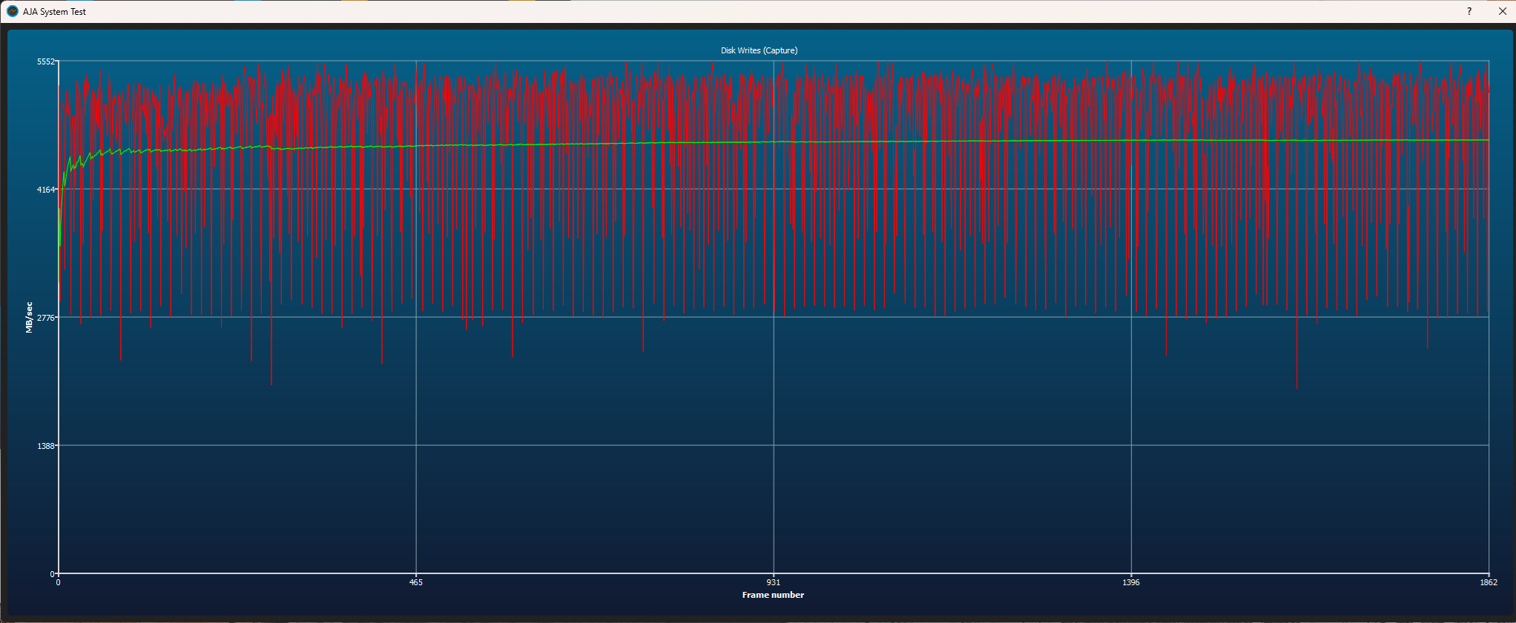Choose the frame 1396 X-axis tick label

1131,582
